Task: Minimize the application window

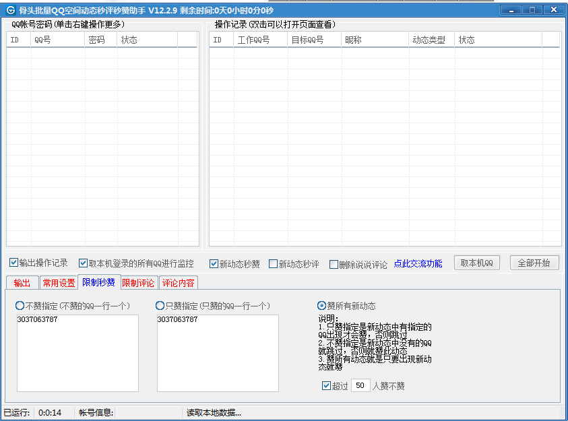Action: click(x=511, y=10)
